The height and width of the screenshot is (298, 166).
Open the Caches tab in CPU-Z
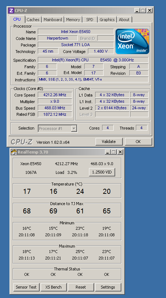(x=33, y=20)
